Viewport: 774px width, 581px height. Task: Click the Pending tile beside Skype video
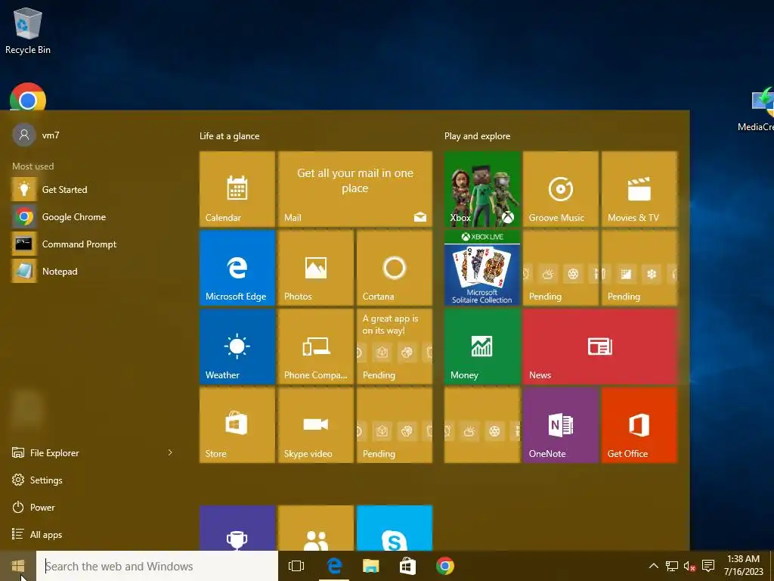(x=394, y=424)
